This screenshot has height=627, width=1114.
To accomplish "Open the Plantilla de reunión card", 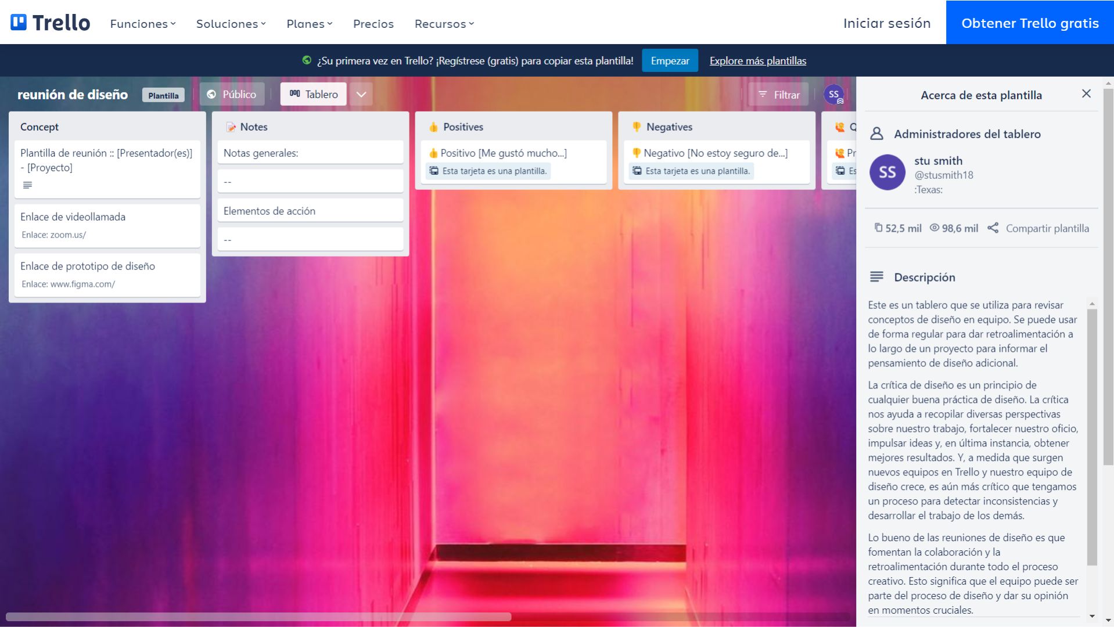I will [107, 169].
